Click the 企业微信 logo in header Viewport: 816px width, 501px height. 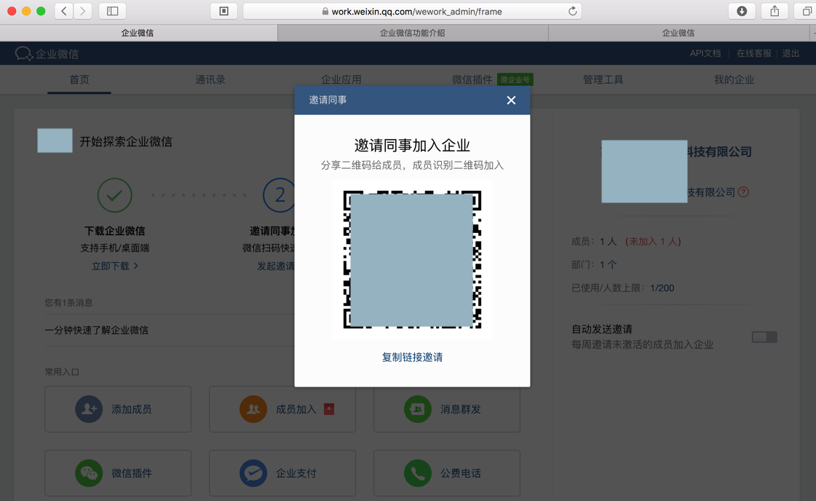click(47, 54)
